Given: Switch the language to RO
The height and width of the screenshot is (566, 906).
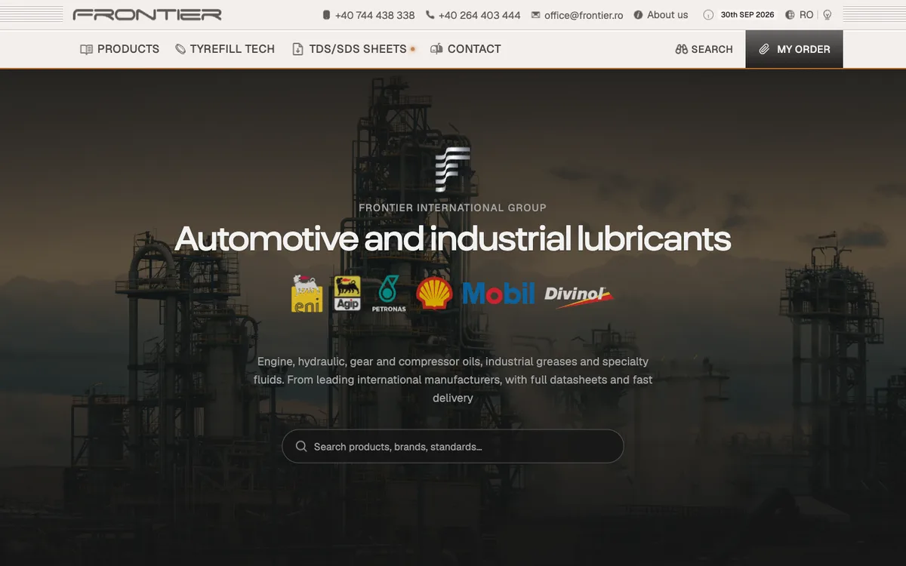Looking at the screenshot, I should pos(800,15).
